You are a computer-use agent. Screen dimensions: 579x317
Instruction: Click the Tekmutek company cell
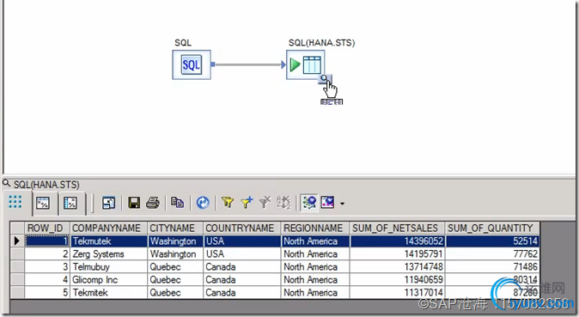[x=108, y=241]
